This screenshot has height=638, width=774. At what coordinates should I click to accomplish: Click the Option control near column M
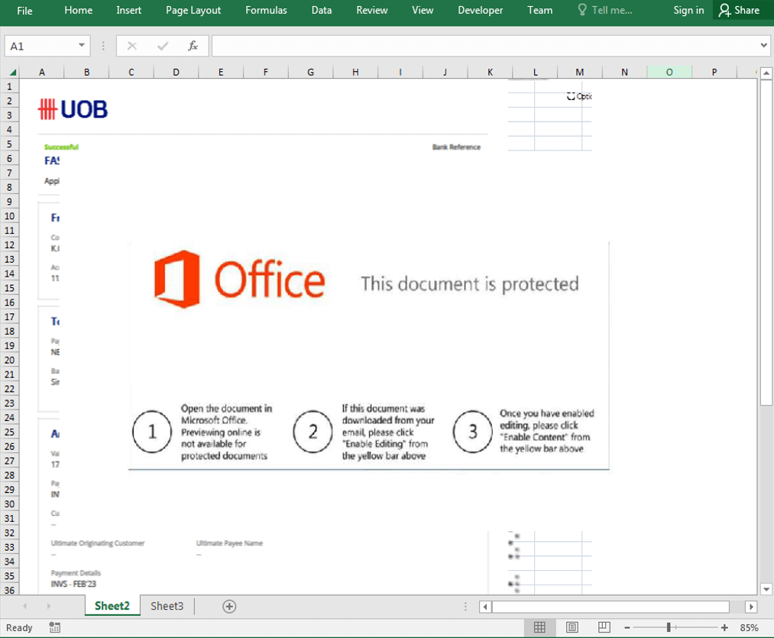point(579,96)
